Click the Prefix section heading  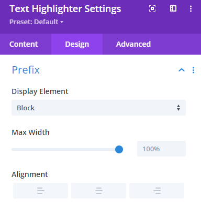(26, 70)
